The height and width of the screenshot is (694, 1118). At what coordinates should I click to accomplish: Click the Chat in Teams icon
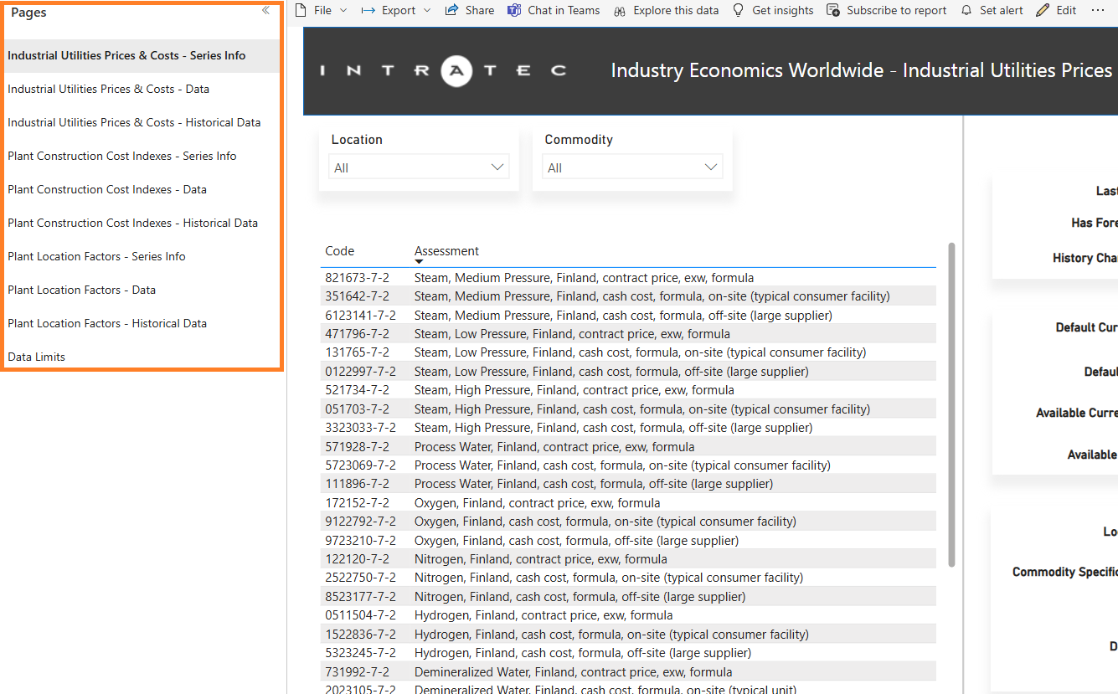(x=514, y=10)
